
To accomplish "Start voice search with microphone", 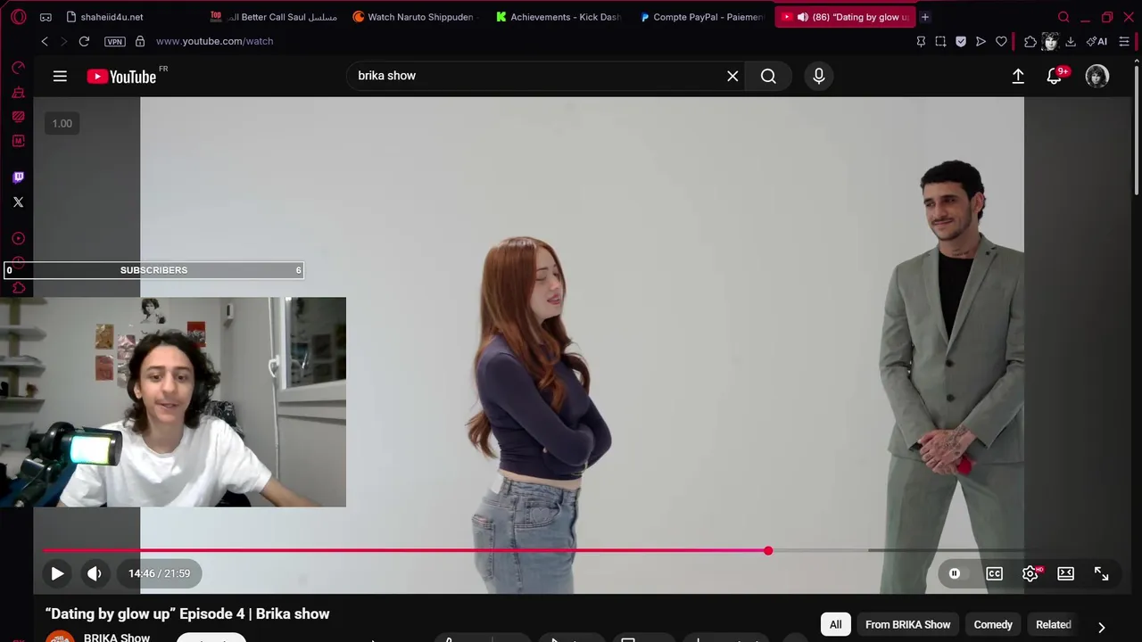I will tap(819, 77).
